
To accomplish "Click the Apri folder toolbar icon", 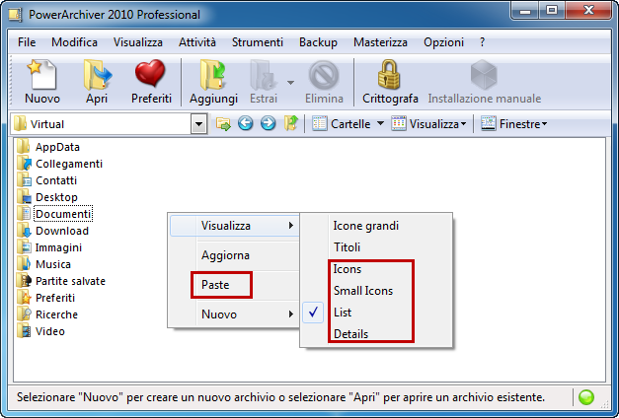I will [97, 75].
